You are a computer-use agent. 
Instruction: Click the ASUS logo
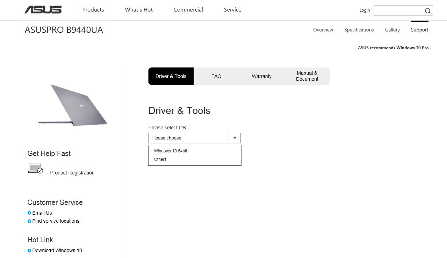pyautogui.click(x=43, y=10)
